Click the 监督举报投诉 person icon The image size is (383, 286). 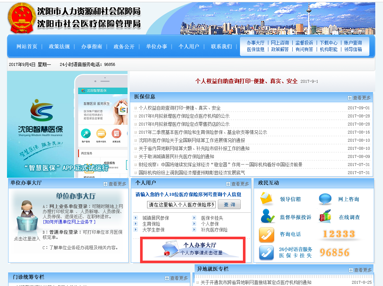pyautogui.click(x=267, y=216)
